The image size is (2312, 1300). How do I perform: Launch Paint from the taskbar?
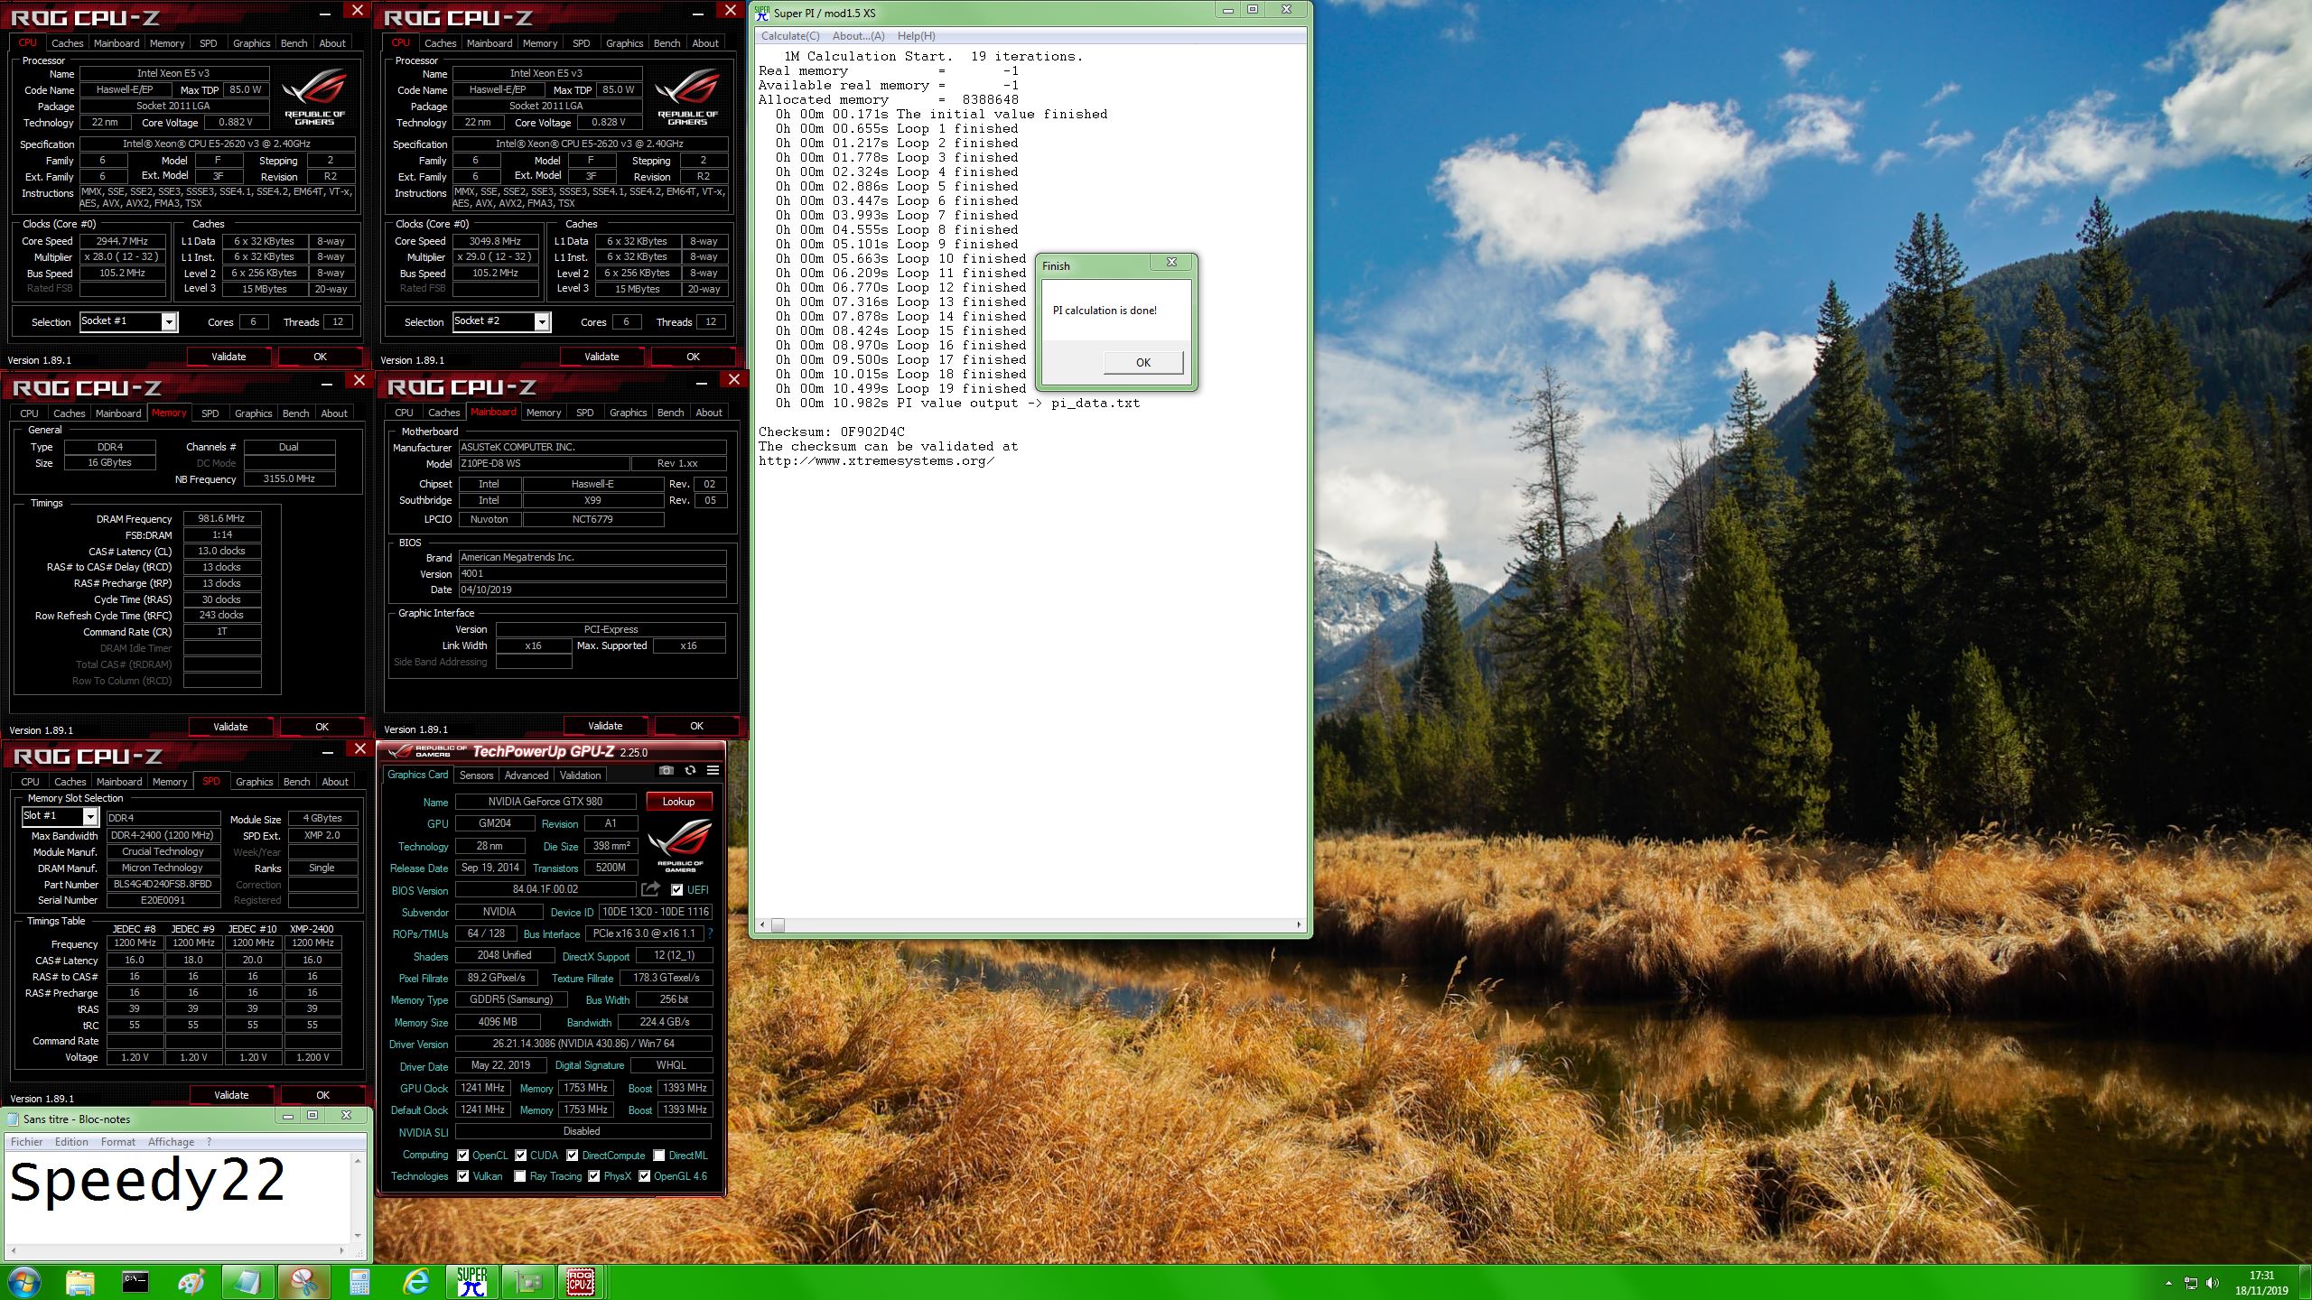tap(191, 1282)
